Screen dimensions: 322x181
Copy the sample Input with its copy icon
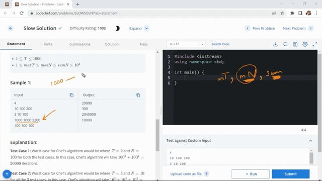click(x=71, y=95)
